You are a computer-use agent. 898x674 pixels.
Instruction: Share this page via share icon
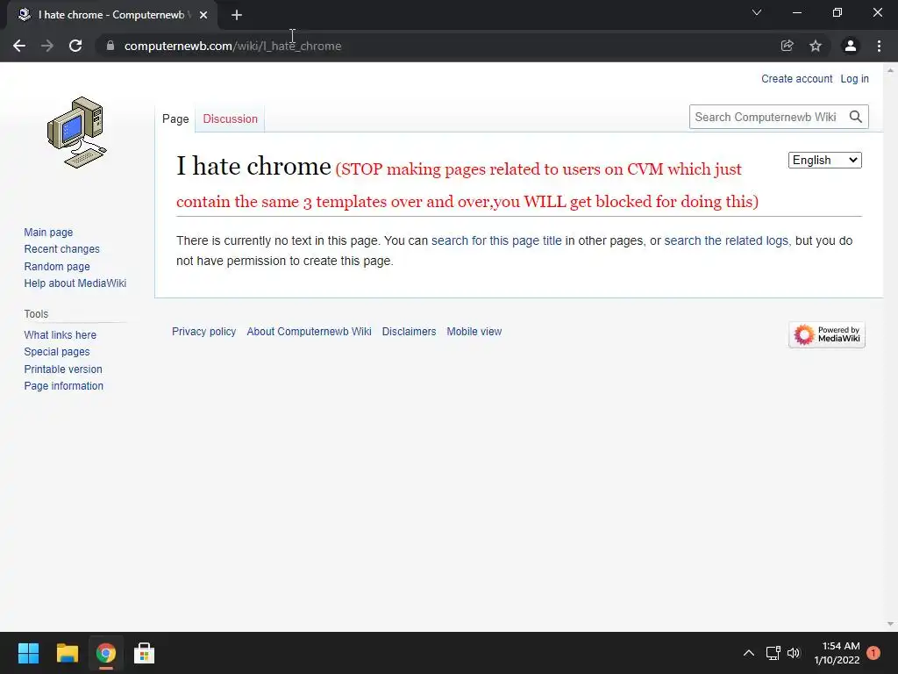pos(788,46)
